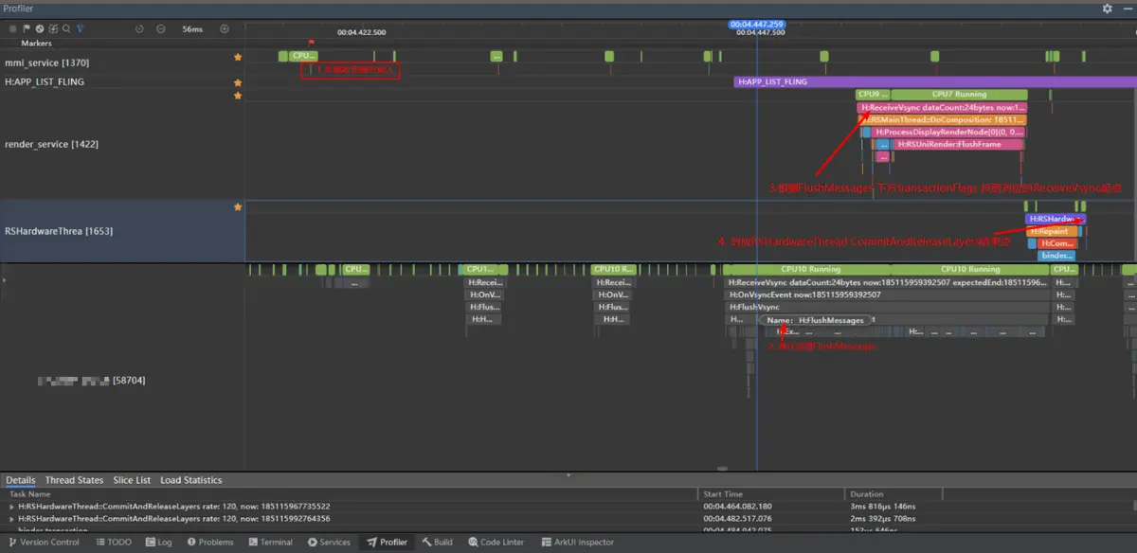1137x553 pixels.
Task: Click the Task Name column header
Action: tap(30, 494)
